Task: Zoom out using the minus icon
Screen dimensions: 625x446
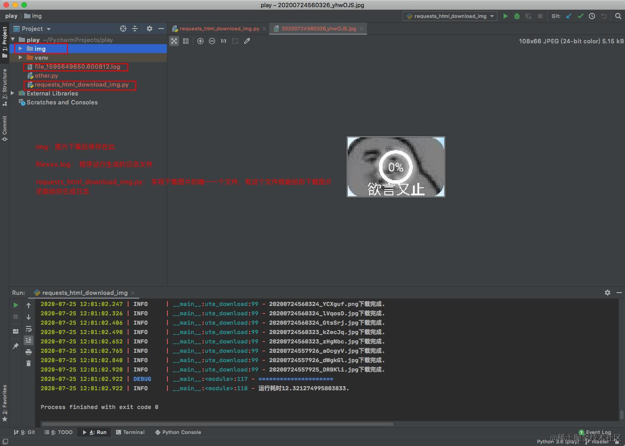Action: point(212,41)
